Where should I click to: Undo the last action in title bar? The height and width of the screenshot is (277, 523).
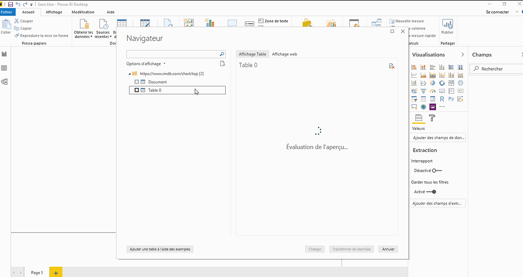point(18,4)
